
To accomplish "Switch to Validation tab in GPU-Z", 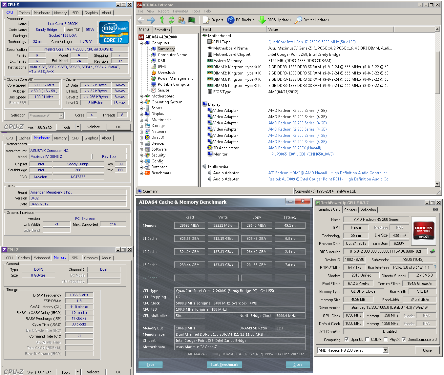I will click(x=368, y=210).
